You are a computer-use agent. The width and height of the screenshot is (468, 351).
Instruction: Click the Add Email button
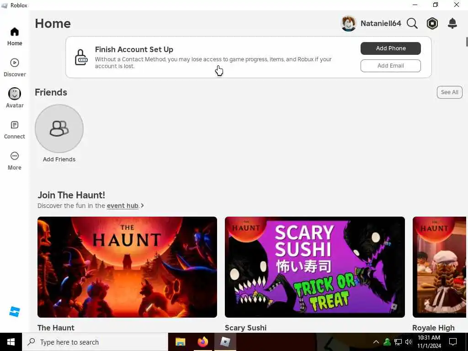(390, 66)
